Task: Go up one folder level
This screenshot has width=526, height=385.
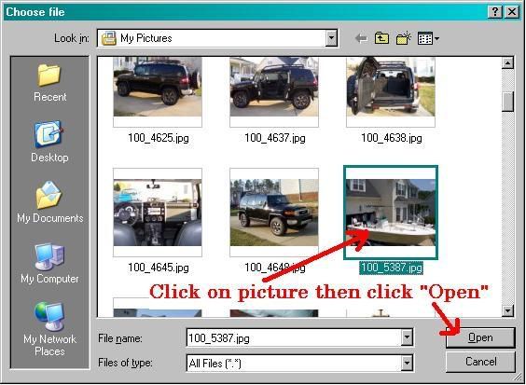Action: [x=381, y=38]
